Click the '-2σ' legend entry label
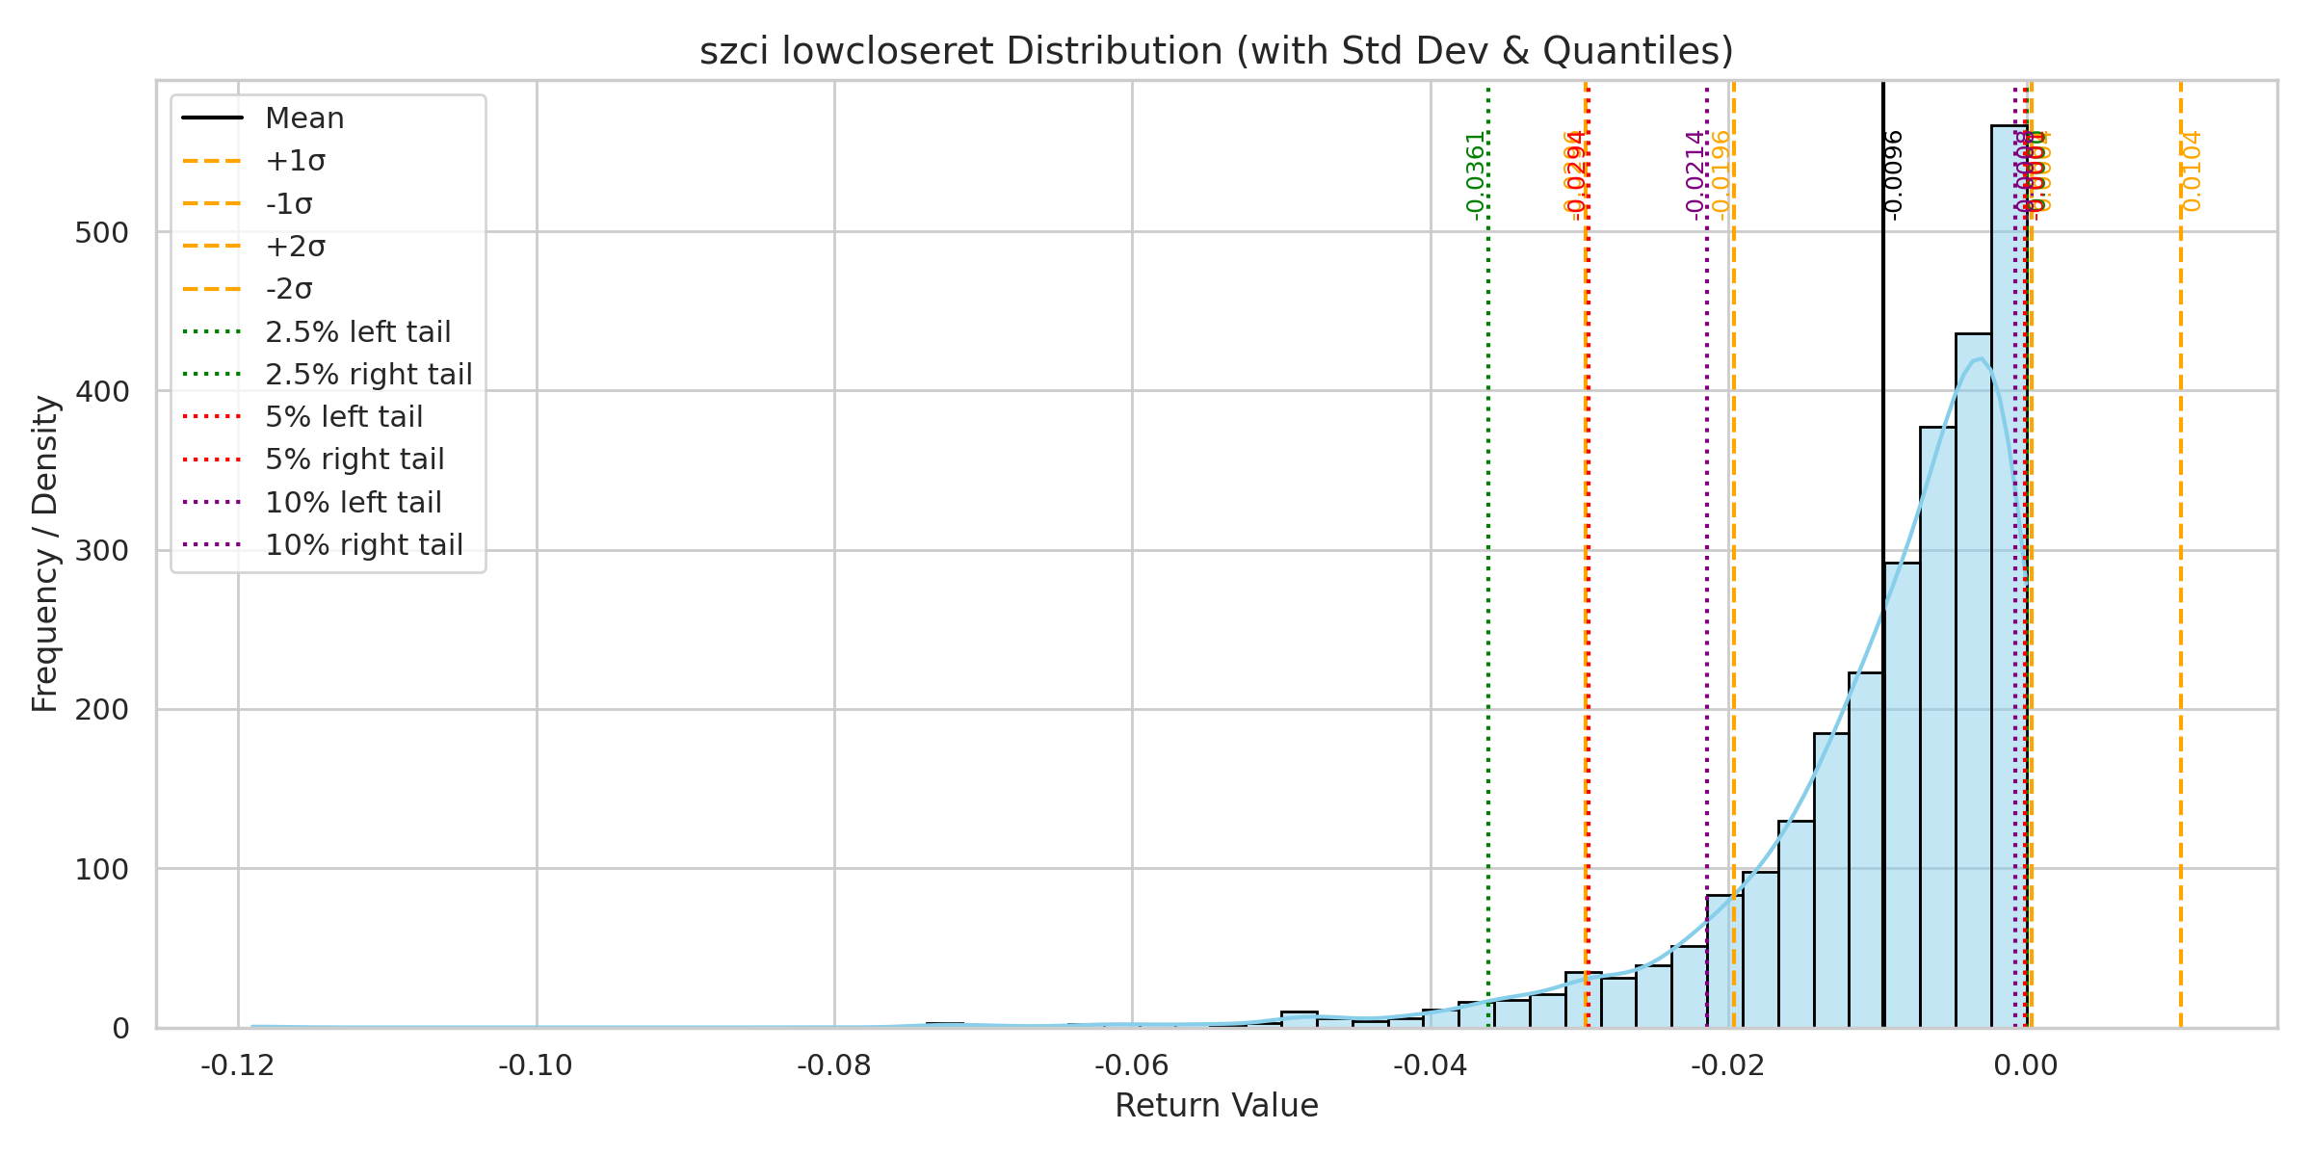 tap(289, 289)
